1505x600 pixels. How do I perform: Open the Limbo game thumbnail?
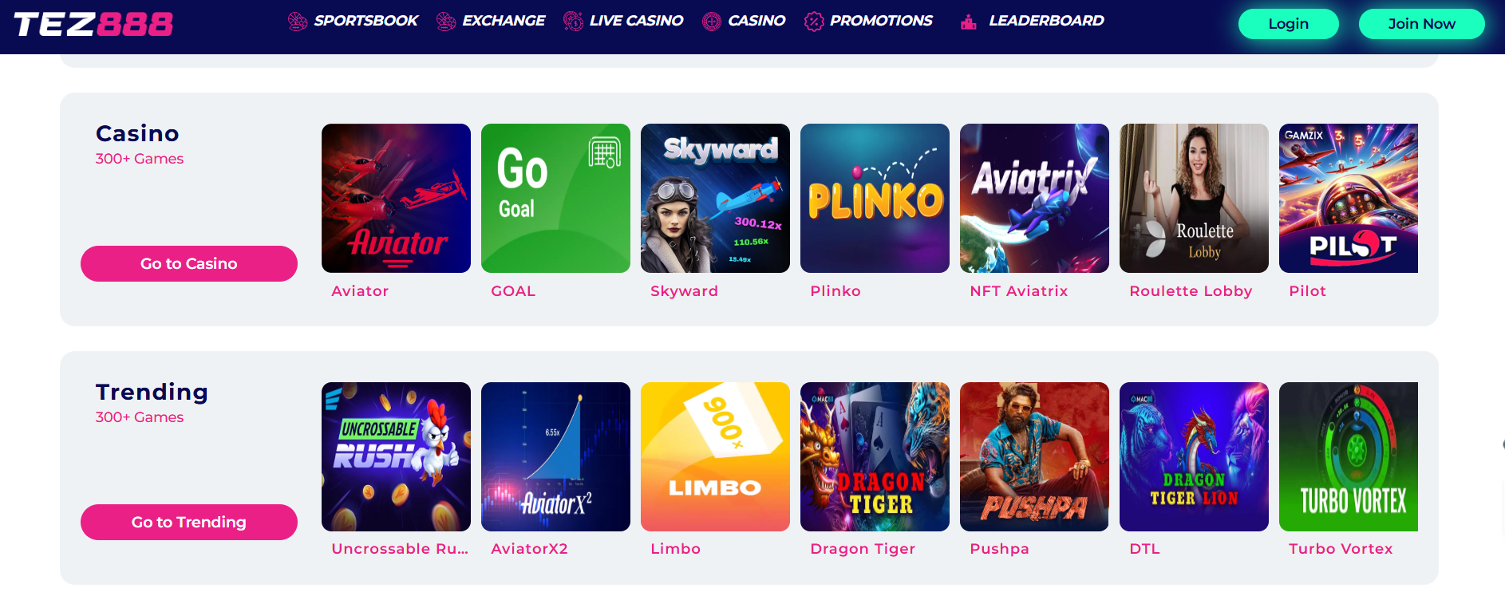(x=715, y=456)
